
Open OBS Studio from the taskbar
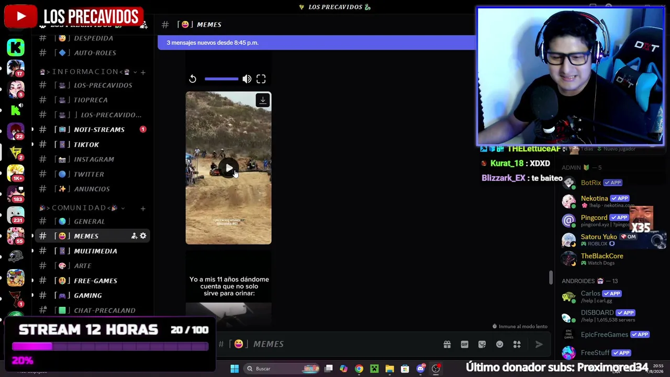click(x=435, y=369)
